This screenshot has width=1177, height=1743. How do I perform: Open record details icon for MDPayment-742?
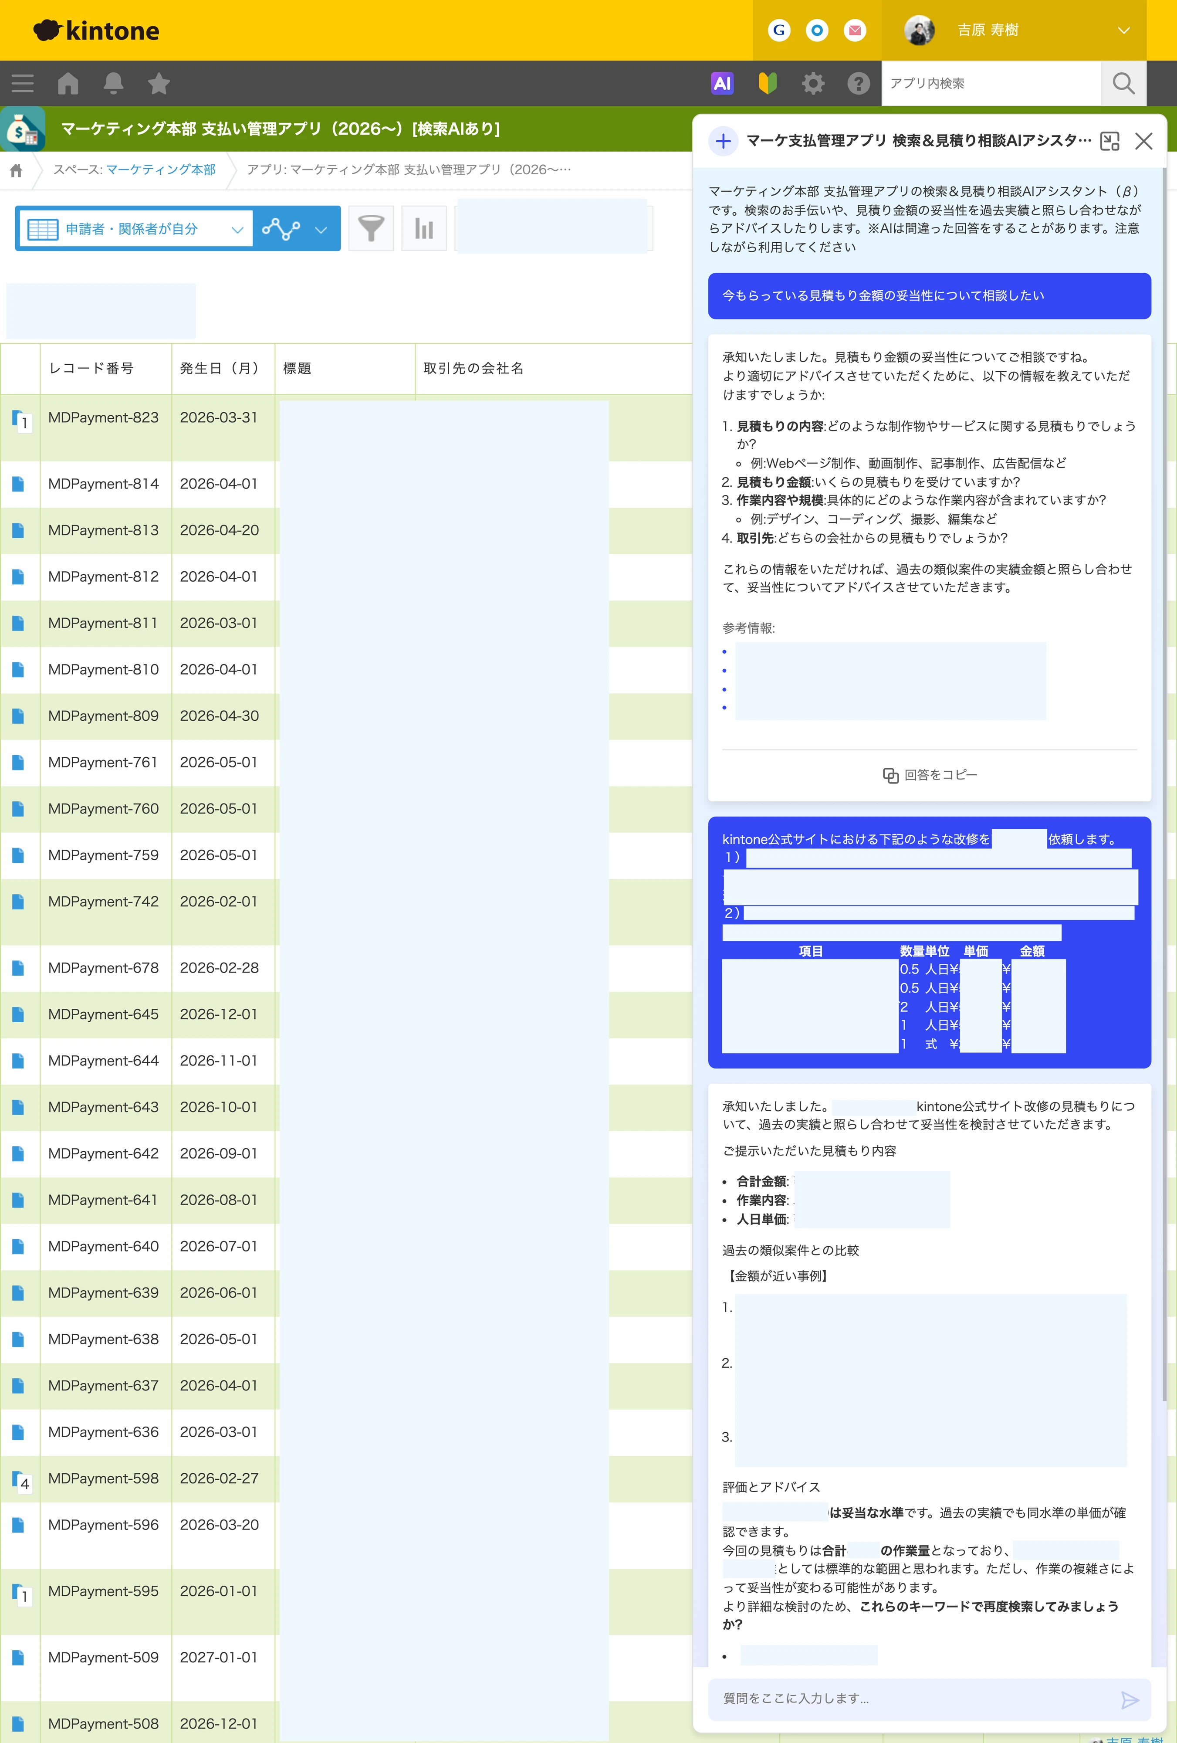pyautogui.click(x=18, y=902)
